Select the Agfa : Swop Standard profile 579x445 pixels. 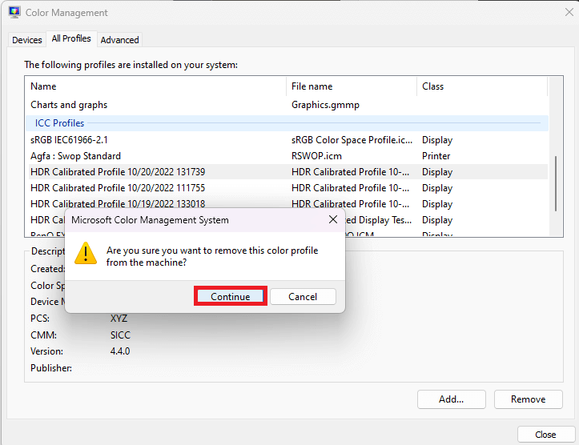pyautogui.click(x=287, y=156)
